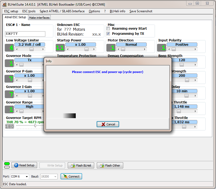Click the Governor P-Gain slider thumb

point(30,80)
